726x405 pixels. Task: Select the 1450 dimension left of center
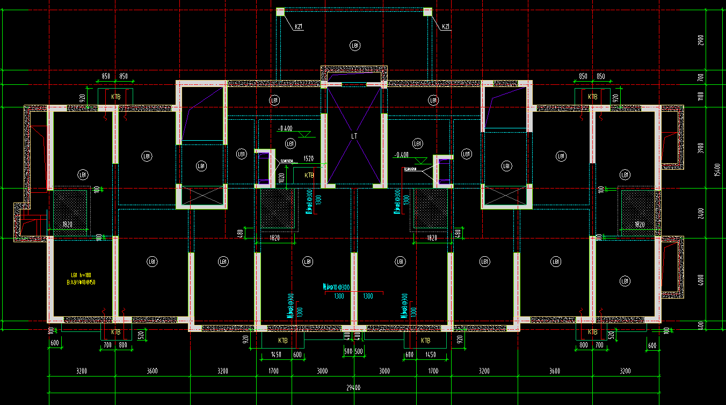pos(276,356)
